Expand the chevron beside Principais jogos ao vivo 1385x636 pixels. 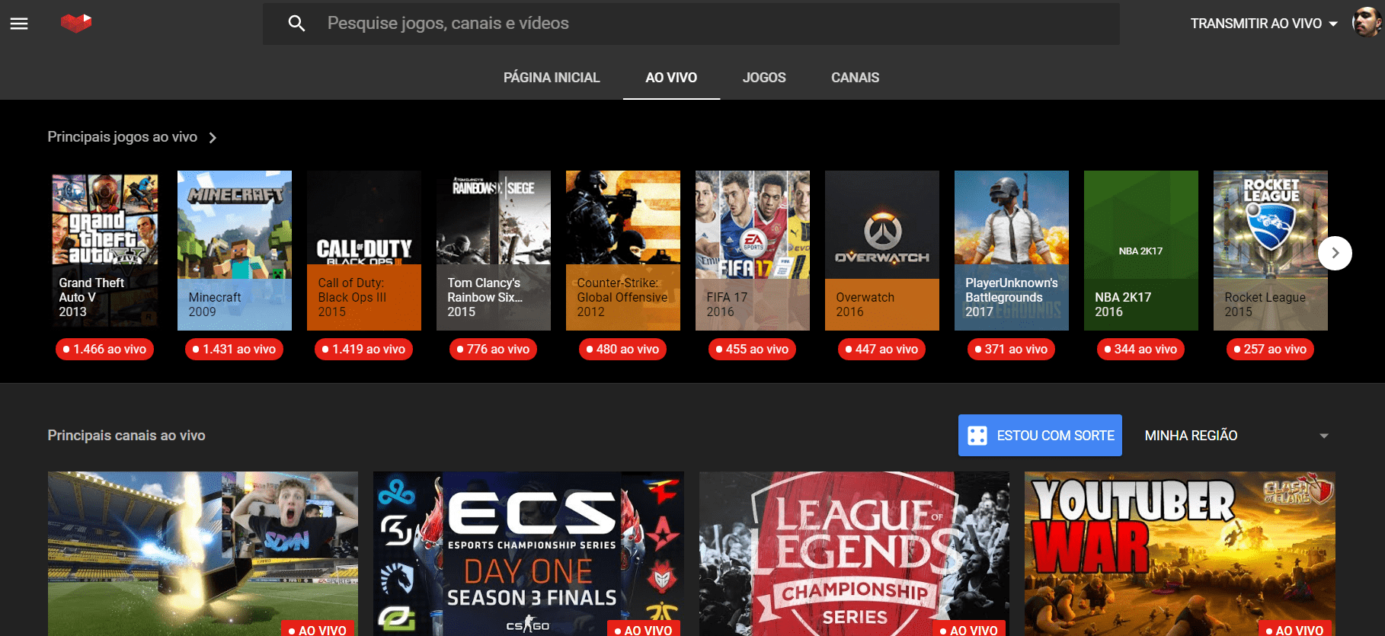(213, 138)
